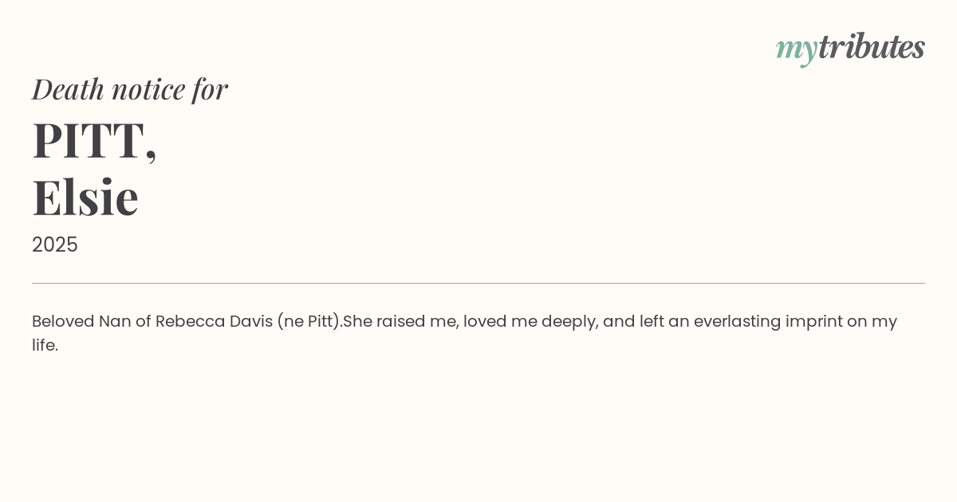Click the word 'Death' in the heading

[68, 89]
